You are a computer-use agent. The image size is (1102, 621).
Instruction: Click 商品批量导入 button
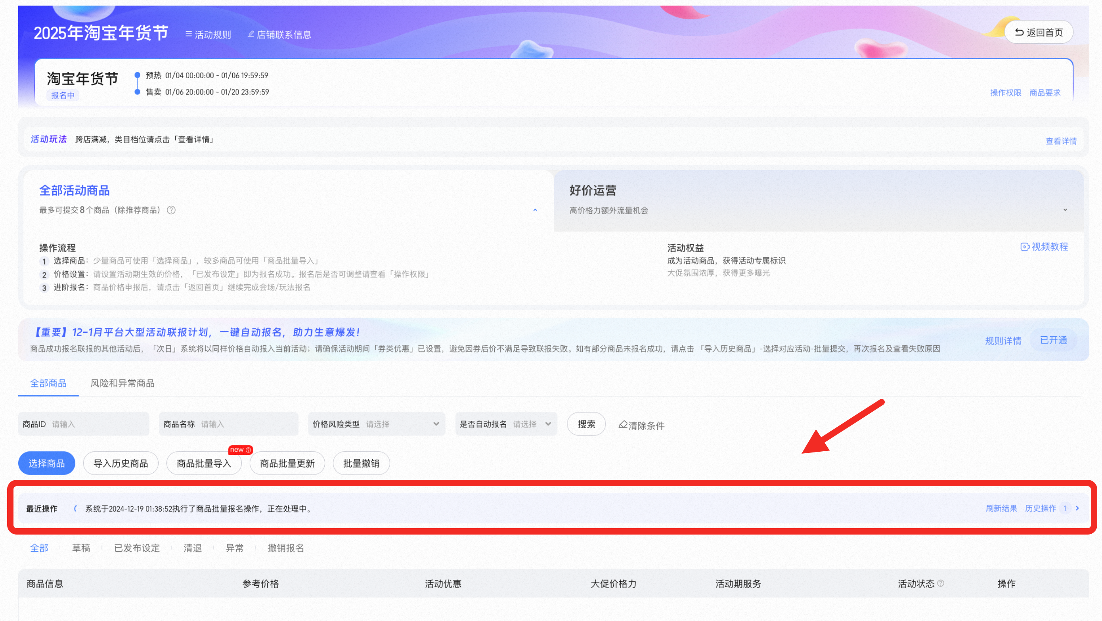(x=204, y=463)
